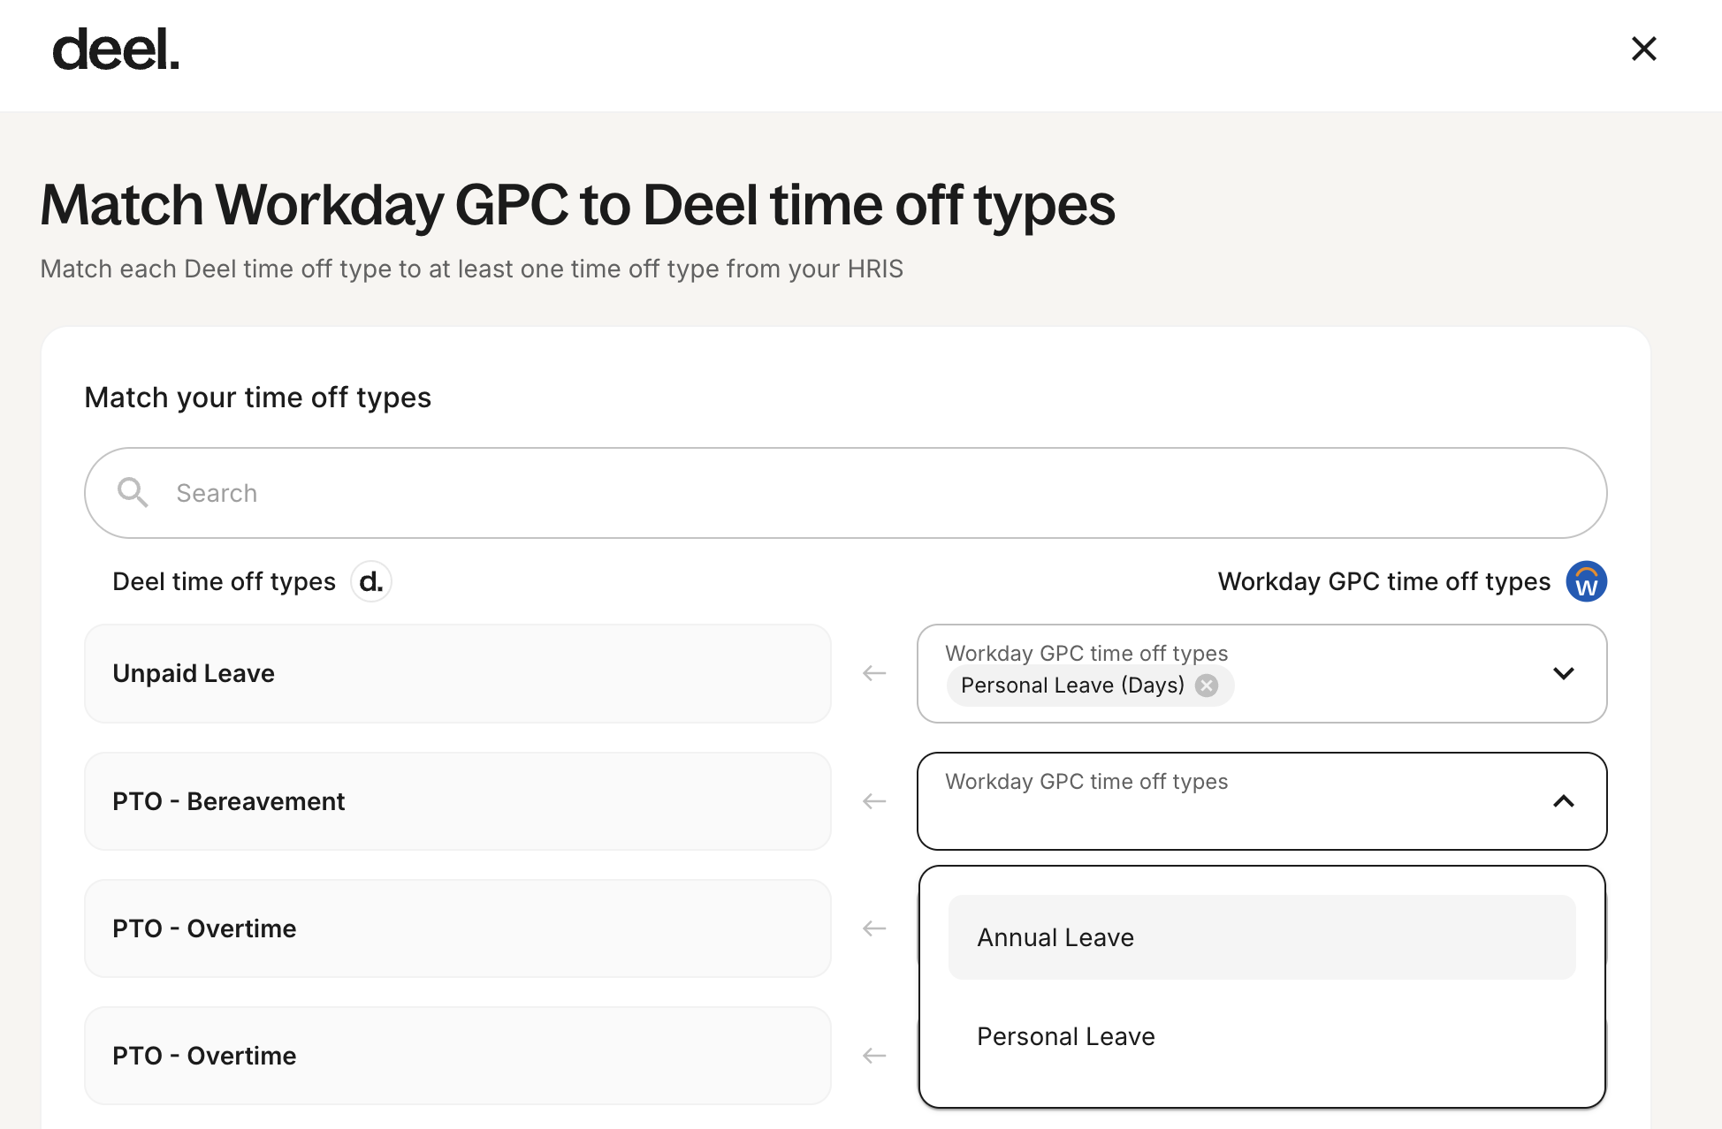Click the highlighted Annual Leave option row
1722x1129 pixels.
(x=1261, y=937)
